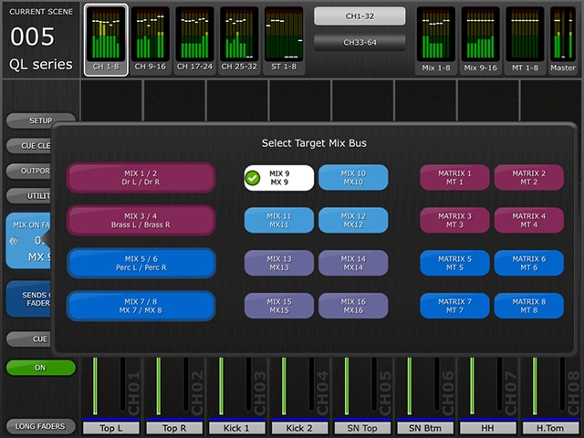584x438 pixels.
Task: Select MIX 3/4 Brass bus
Action: [141, 220]
